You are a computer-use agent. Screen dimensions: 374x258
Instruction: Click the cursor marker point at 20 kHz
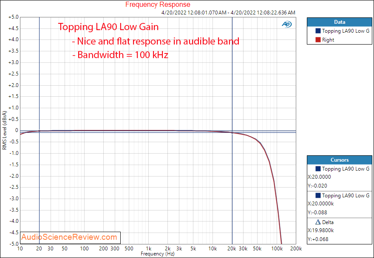[x=232, y=133]
